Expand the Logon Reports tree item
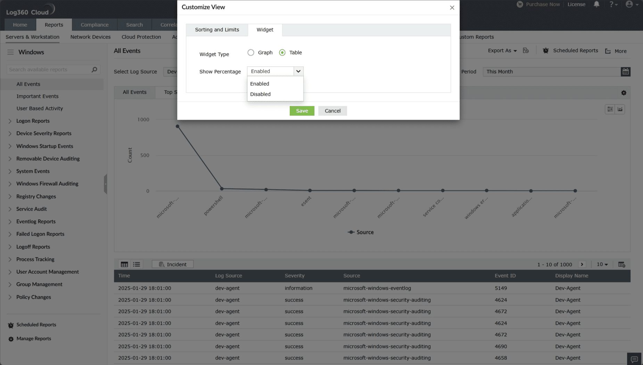The width and height of the screenshot is (643, 365). pos(10,121)
